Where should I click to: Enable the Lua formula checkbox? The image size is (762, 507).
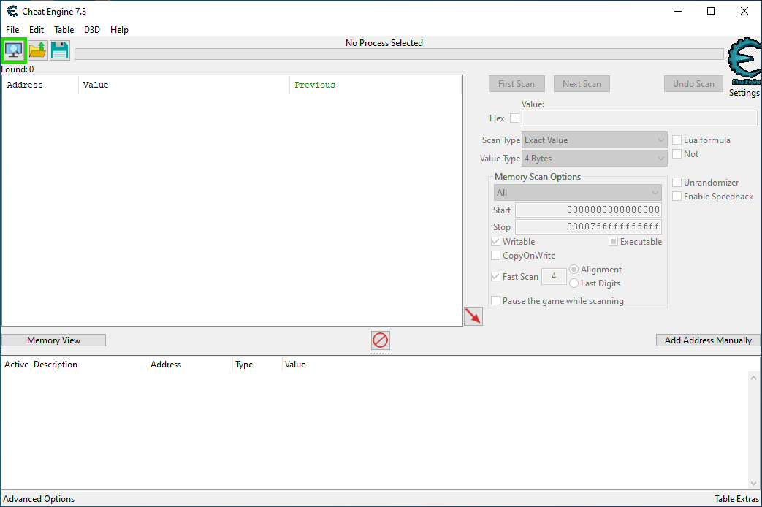pyautogui.click(x=677, y=140)
